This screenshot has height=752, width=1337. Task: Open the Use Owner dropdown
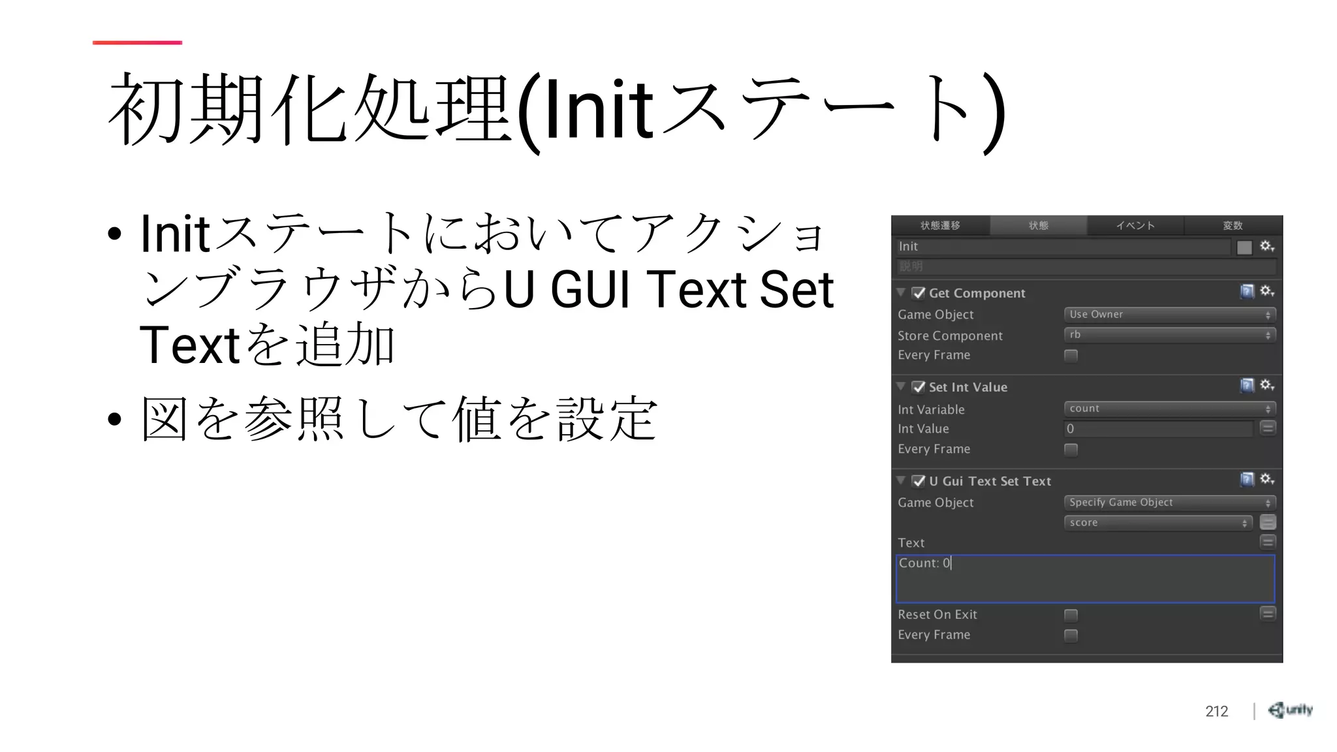(x=1169, y=315)
